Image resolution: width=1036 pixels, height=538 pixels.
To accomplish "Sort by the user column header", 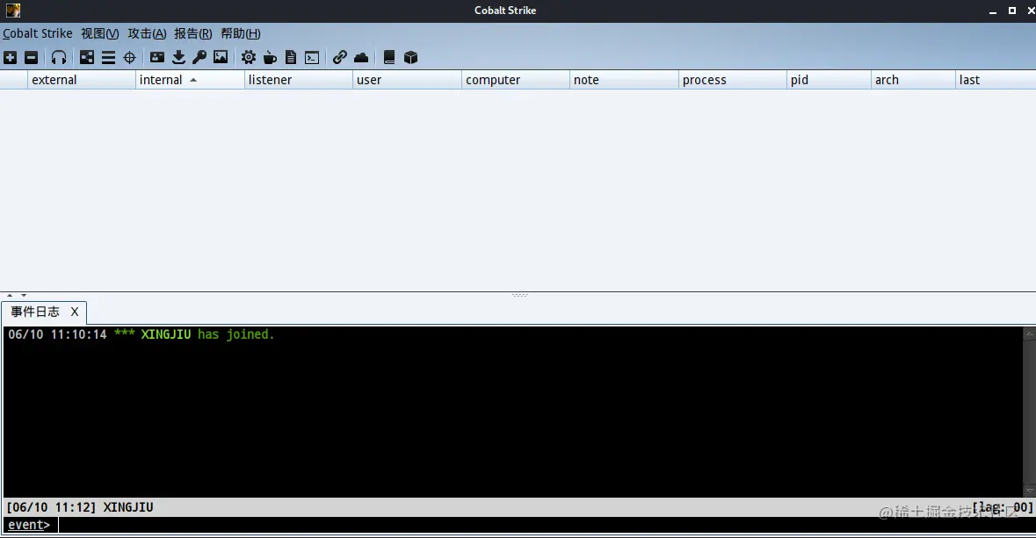I will click(x=407, y=80).
